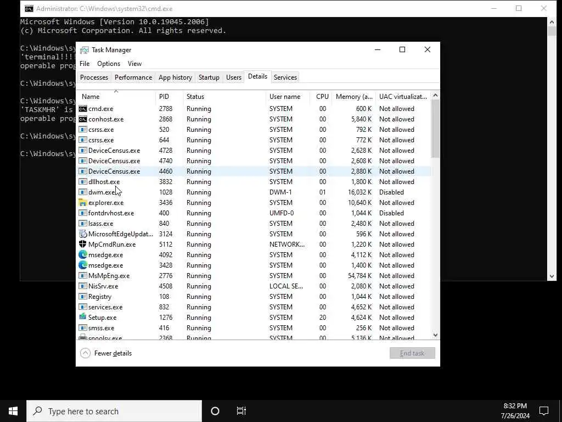
Task: Sort processes by the PID column
Action: [x=170, y=97]
